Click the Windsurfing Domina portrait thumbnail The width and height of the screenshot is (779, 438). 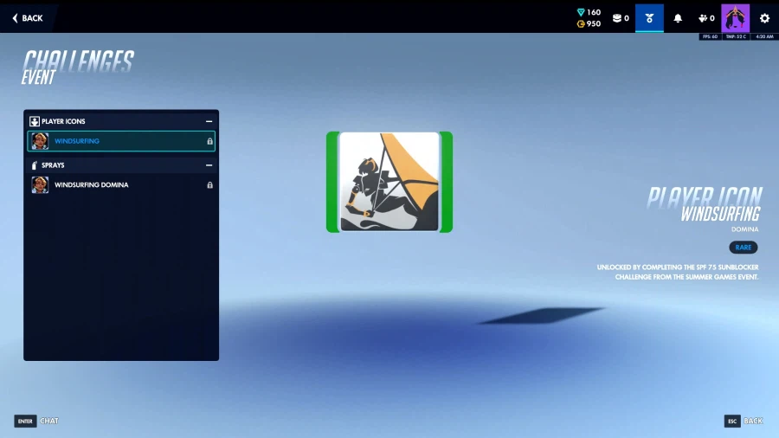point(40,184)
